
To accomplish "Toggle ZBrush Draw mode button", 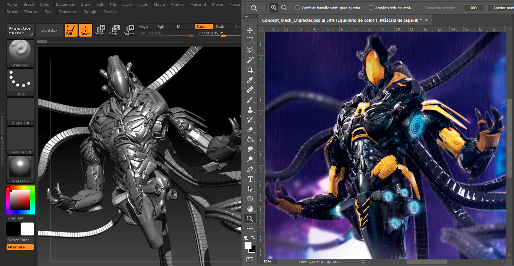I will tap(86, 30).
